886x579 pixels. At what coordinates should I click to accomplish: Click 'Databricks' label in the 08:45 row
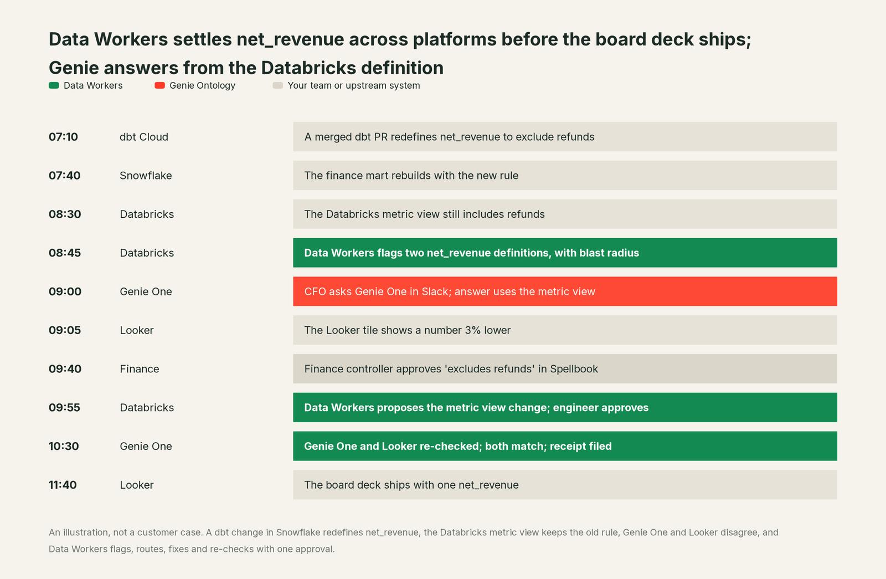pyautogui.click(x=147, y=253)
